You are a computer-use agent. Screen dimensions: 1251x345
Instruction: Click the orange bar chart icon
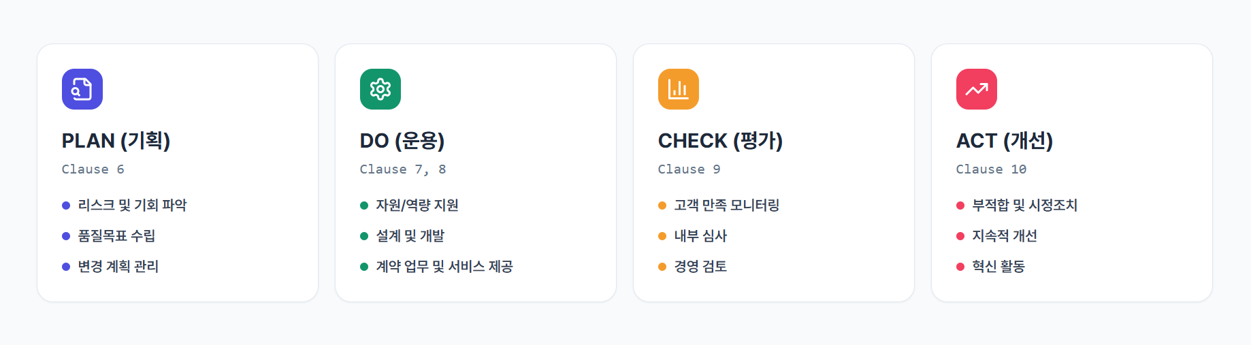click(x=679, y=89)
